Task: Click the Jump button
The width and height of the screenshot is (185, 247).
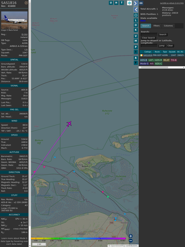Action: 162,45
